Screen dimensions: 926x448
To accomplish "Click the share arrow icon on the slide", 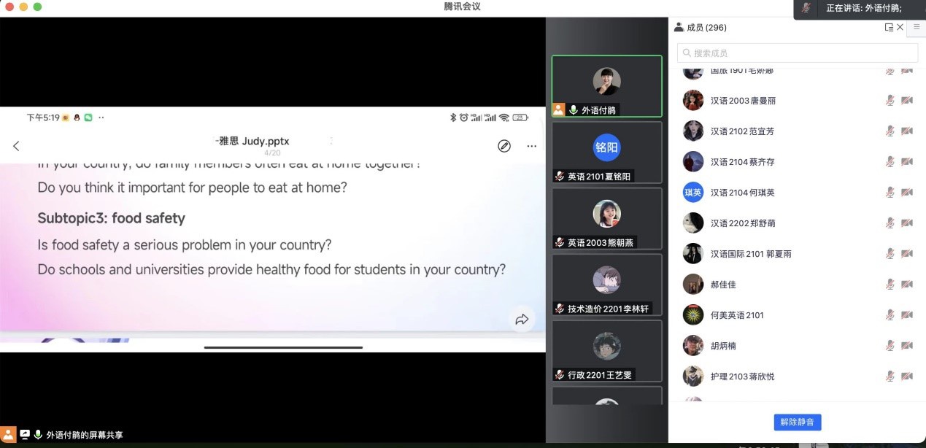I will (x=522, y=320).
